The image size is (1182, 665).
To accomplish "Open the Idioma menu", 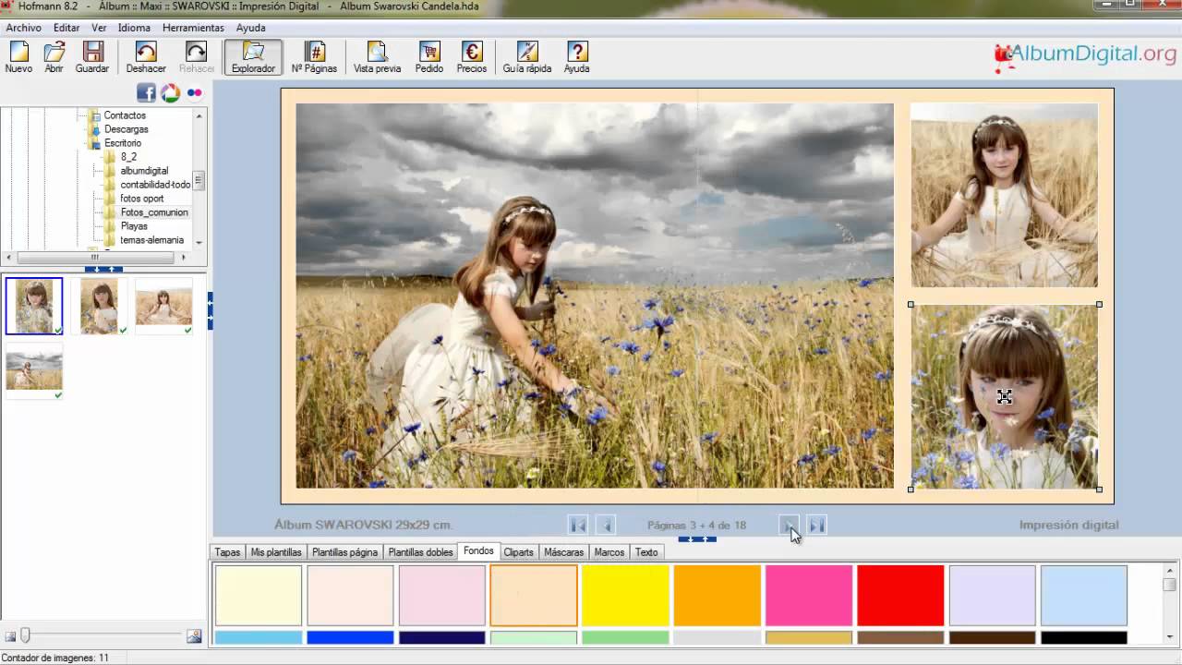I will [x=134, y=28].
